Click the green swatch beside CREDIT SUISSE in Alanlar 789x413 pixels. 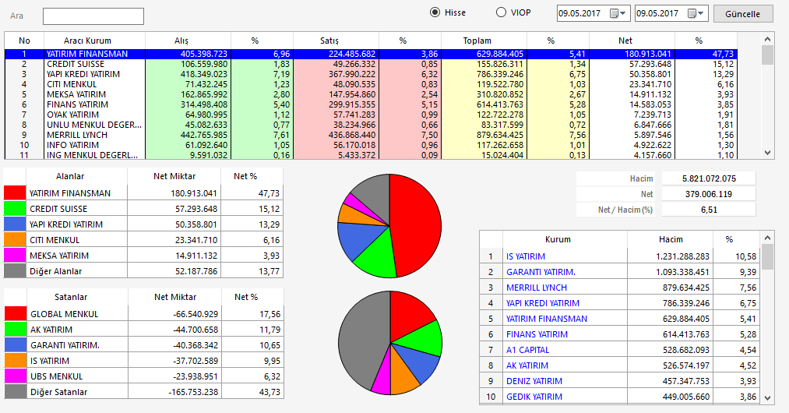15,209
